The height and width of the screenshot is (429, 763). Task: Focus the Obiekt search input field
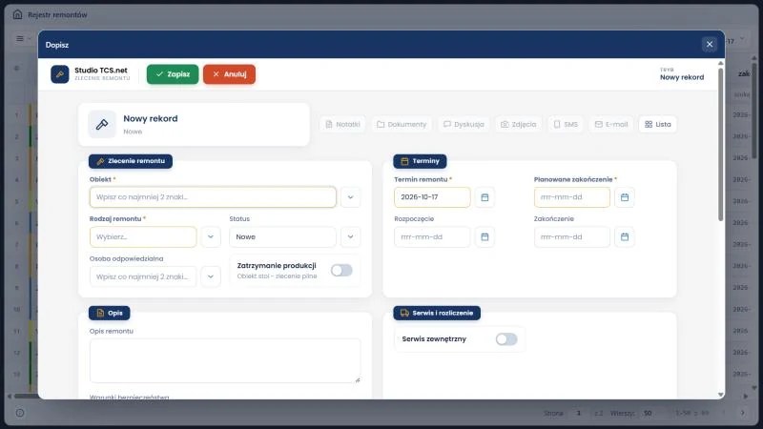(x=213, y=197)
